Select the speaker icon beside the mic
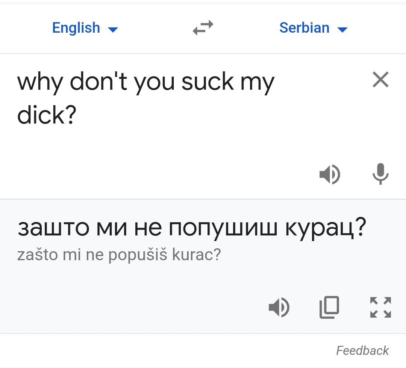Screen dimensions: 406x368 [x=330, y=174]
